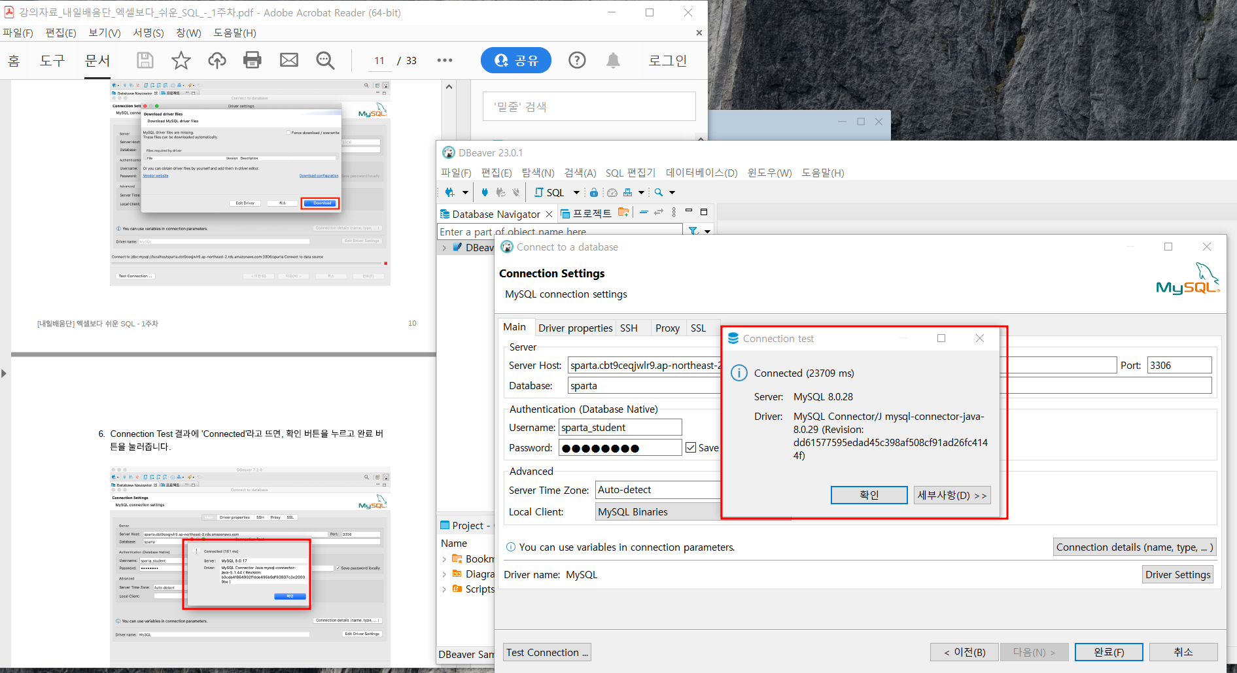Viewport: 1237px width, 673px height.
Task: Click the Disconnect plug icon in DBeaver toolbar
Action: pos(516,192)
